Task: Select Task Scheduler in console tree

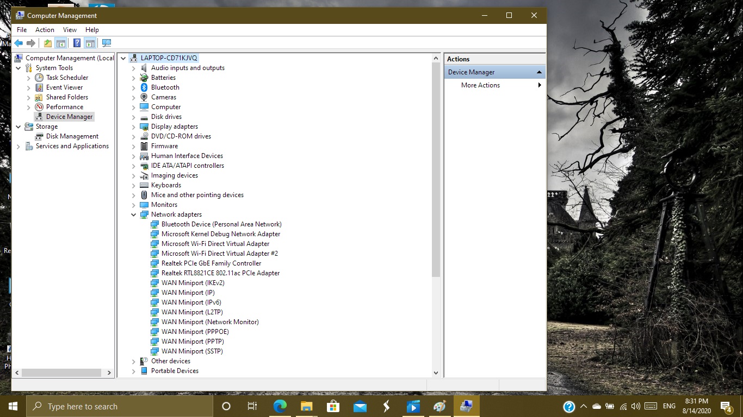Action: pos(67,78)
